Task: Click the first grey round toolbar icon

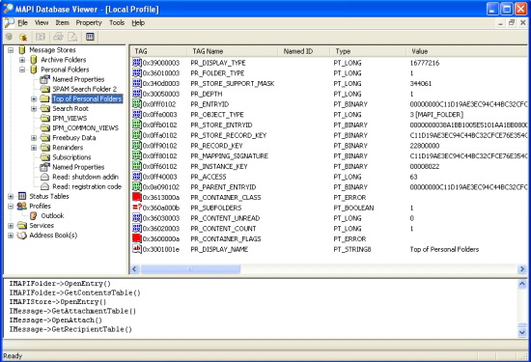Action: point(9,37)
